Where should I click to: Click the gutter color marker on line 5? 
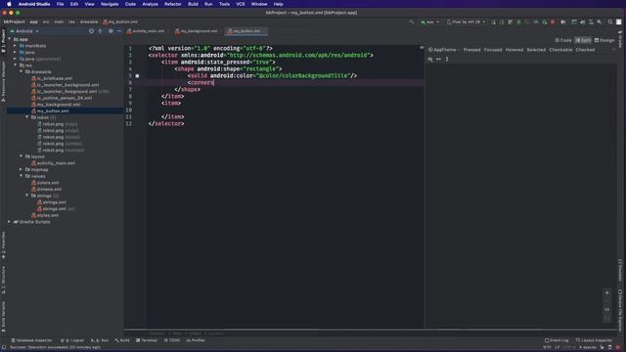point(137,76)
